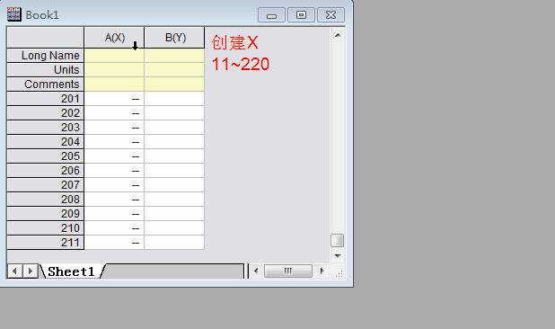Close the Book1 window
Viewport: 555px width, 329px height.
331,15
